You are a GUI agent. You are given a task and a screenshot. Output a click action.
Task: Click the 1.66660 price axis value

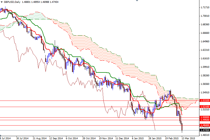(205, 33)
